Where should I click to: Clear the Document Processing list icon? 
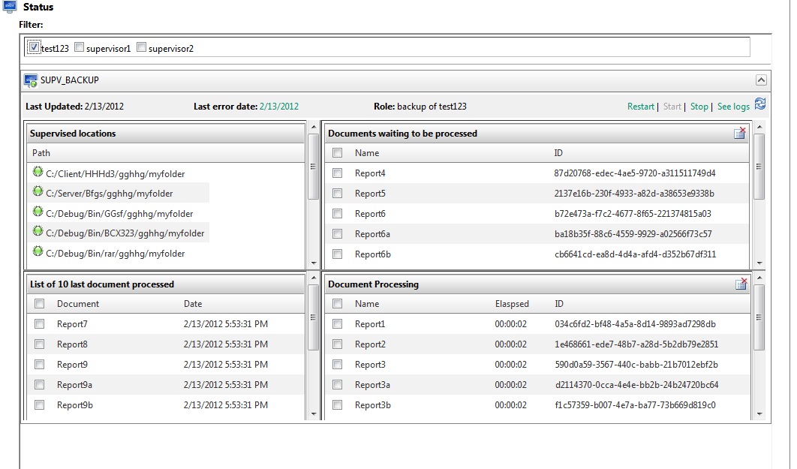point(741,284)
